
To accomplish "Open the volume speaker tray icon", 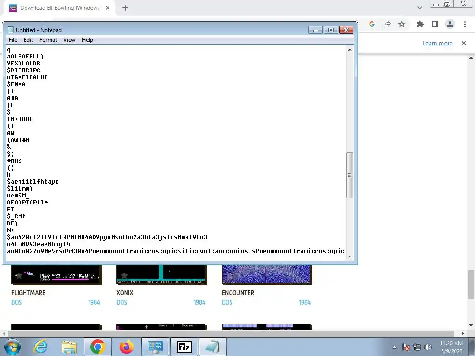I will click(x=428, y=347).
